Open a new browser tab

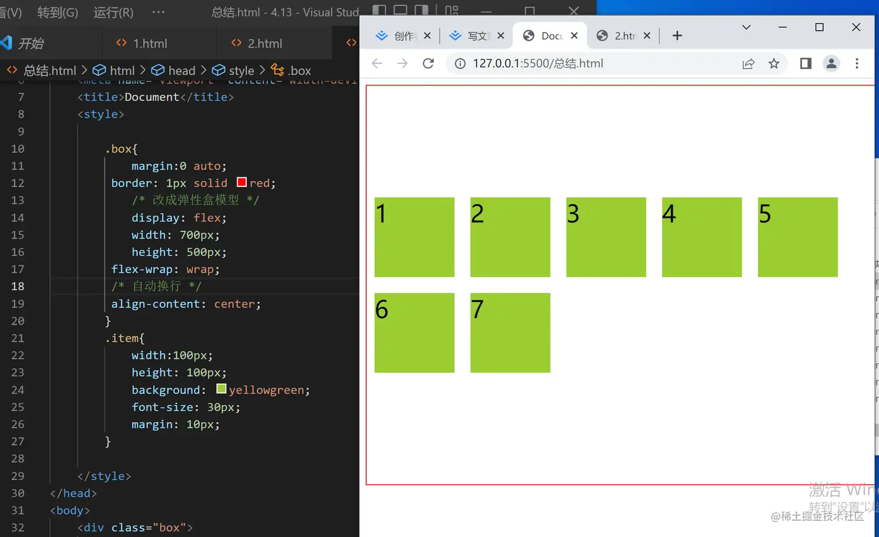[x=677, y=35]
